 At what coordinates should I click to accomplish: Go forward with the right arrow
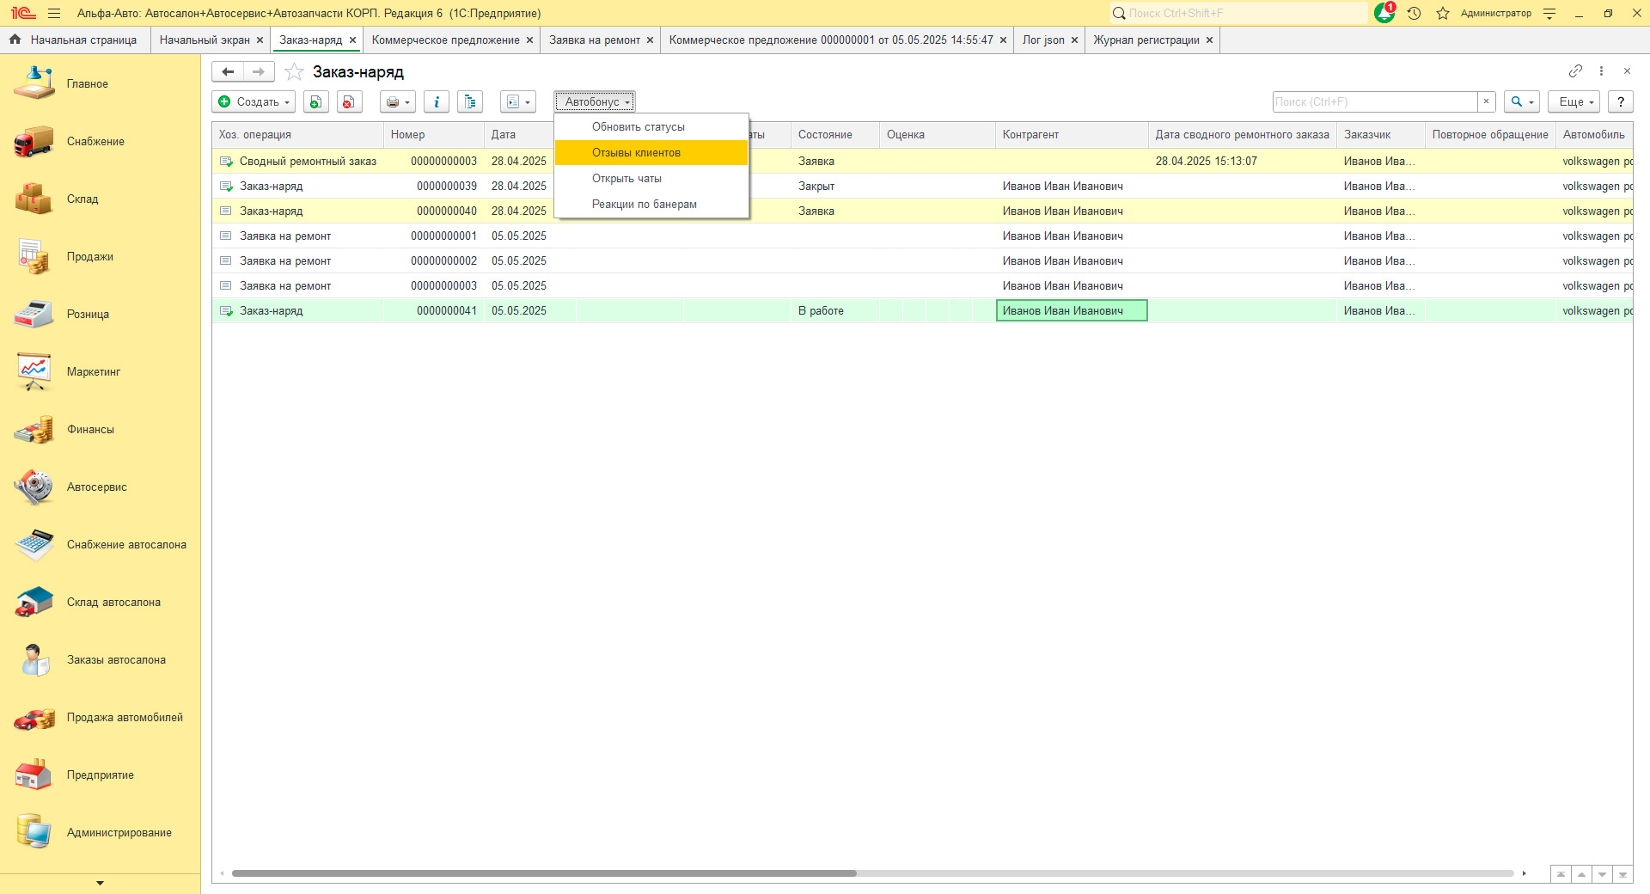(x=259, y=71)
